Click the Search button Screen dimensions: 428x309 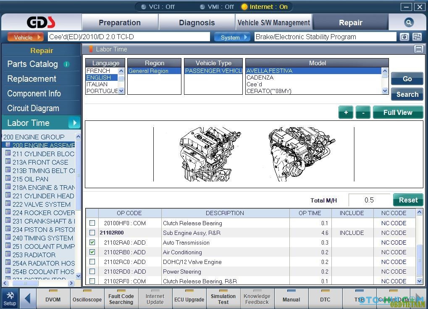click(407, 94)
